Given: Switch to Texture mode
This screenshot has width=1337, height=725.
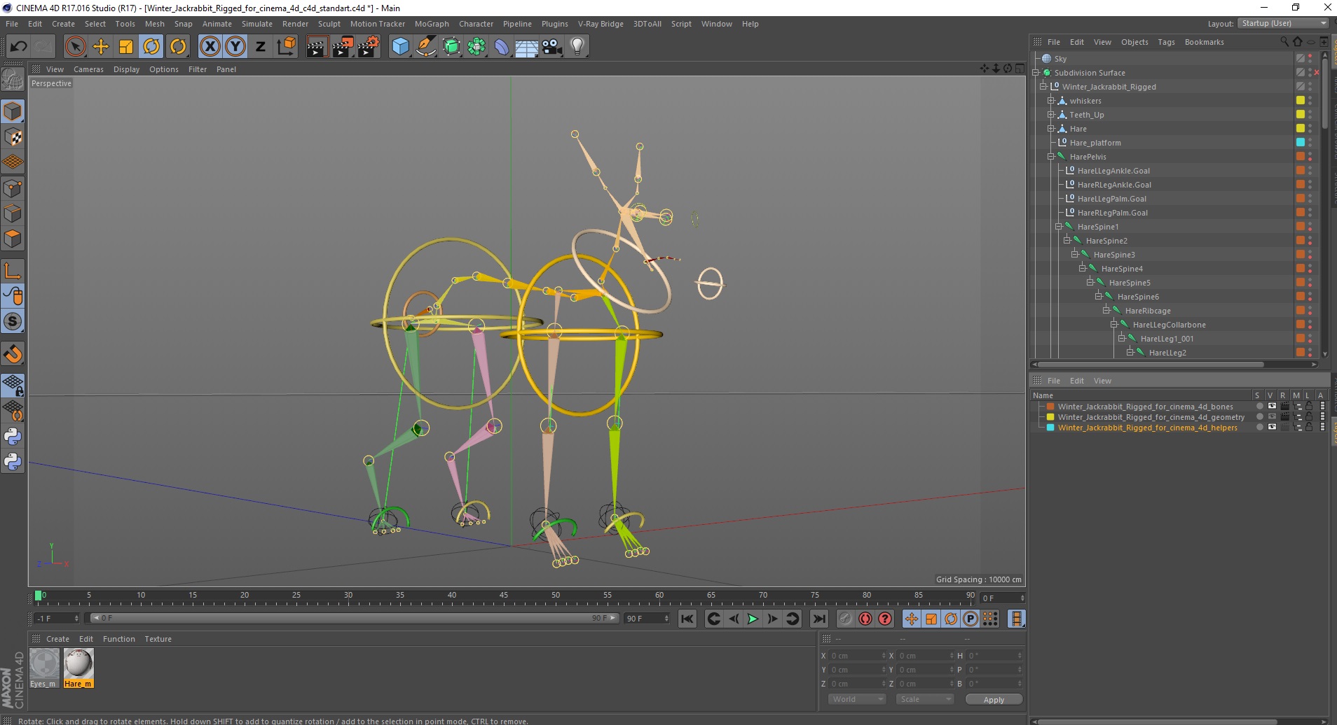Looking at the screenshot, I should 13,137.
